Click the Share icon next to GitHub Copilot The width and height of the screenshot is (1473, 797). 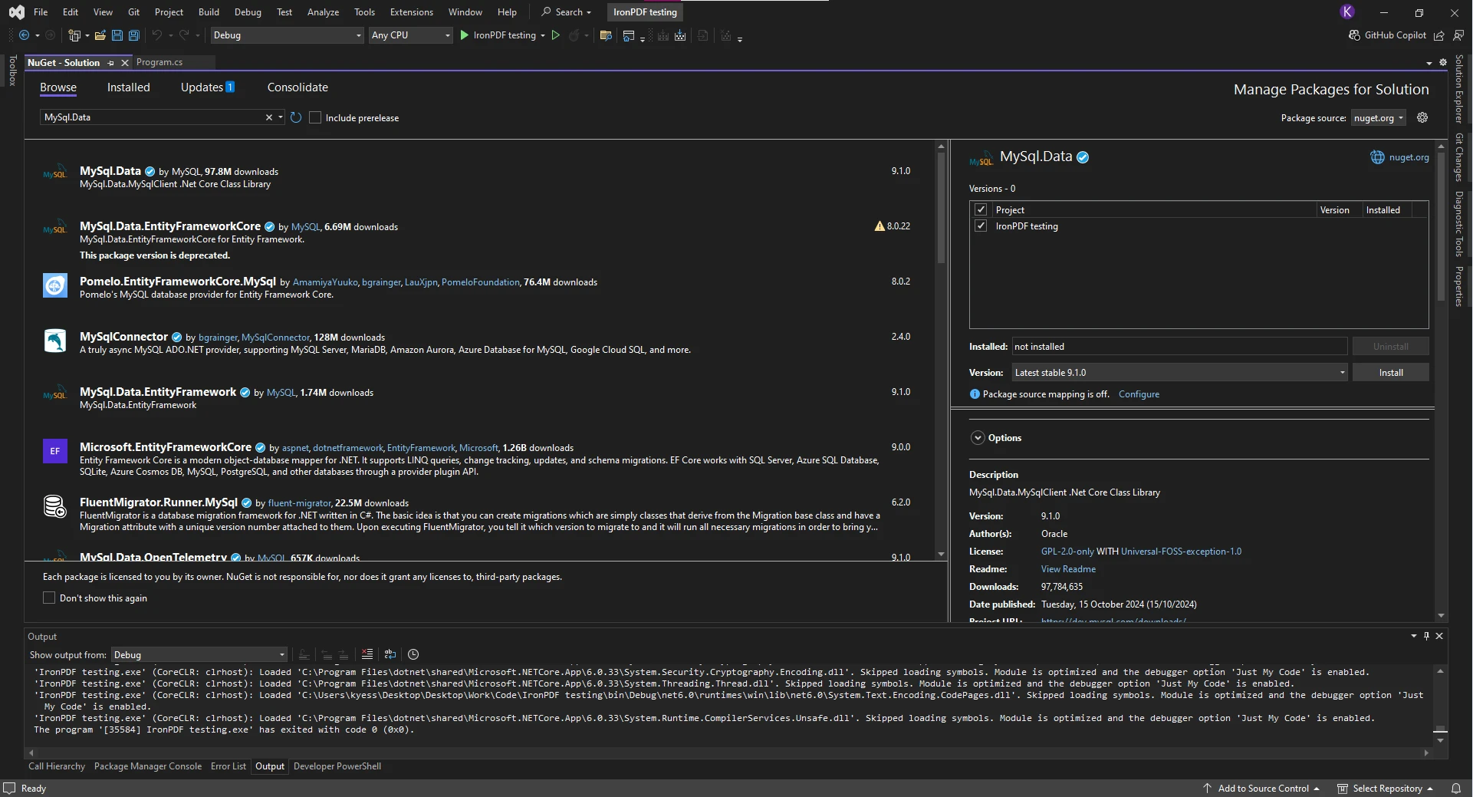pos(1439,35)
